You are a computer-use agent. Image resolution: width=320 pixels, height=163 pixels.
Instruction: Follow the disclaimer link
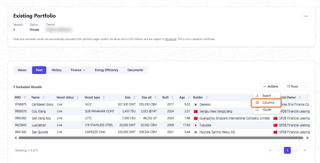click(x=171, y=39)
